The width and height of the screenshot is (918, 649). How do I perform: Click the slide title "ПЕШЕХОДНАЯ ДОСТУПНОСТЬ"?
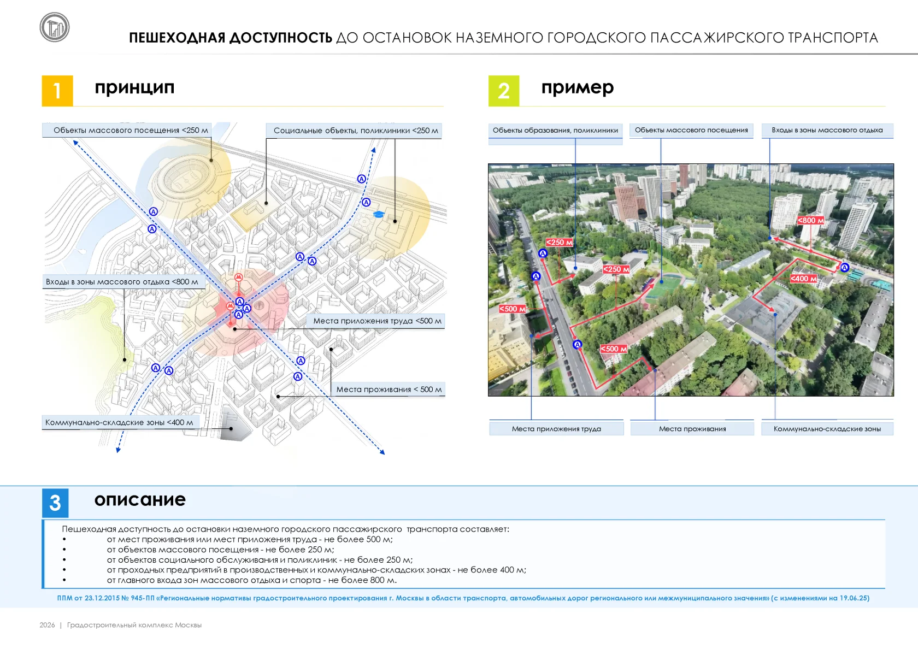pyautogui.click(x=231, y=38)
